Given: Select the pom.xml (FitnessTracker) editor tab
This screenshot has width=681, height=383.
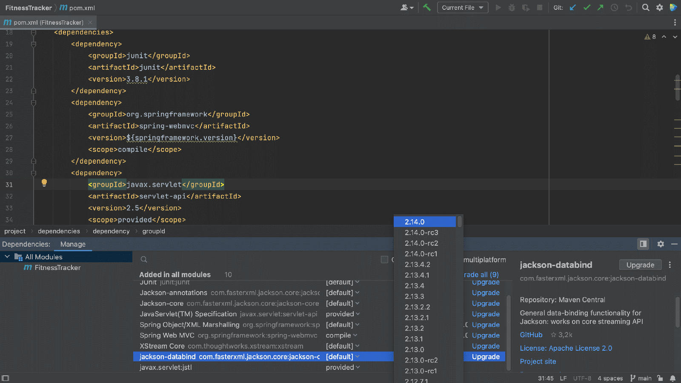Looking at the screenshot, I should [x=49, y=23].
